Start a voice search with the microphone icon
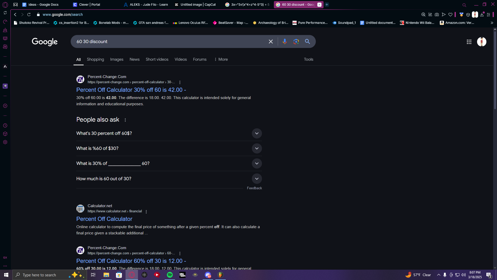This screenshot has height=280, width=497. (285, 41)
